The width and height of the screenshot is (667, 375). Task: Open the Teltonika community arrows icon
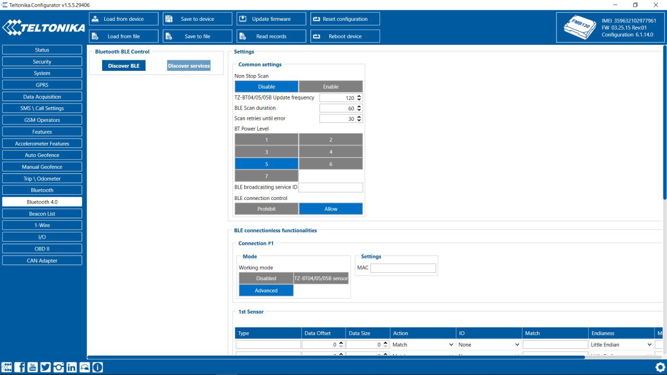coord(7,367)
